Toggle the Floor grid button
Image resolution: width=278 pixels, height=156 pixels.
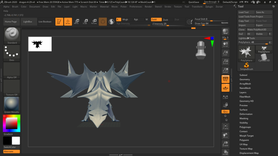point(225,88)
